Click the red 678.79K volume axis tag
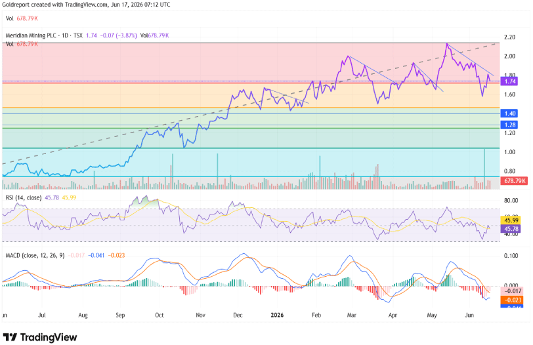Screen dimensions: 533x345 click(x=515, y=181)
